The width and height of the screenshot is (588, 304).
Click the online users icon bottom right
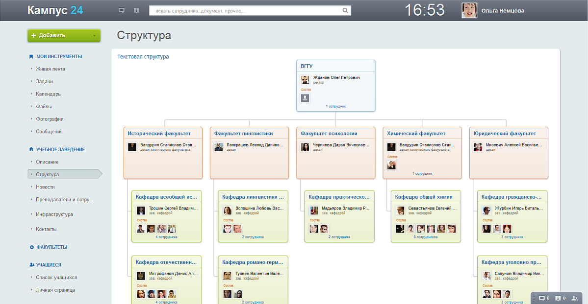[574, 298]
